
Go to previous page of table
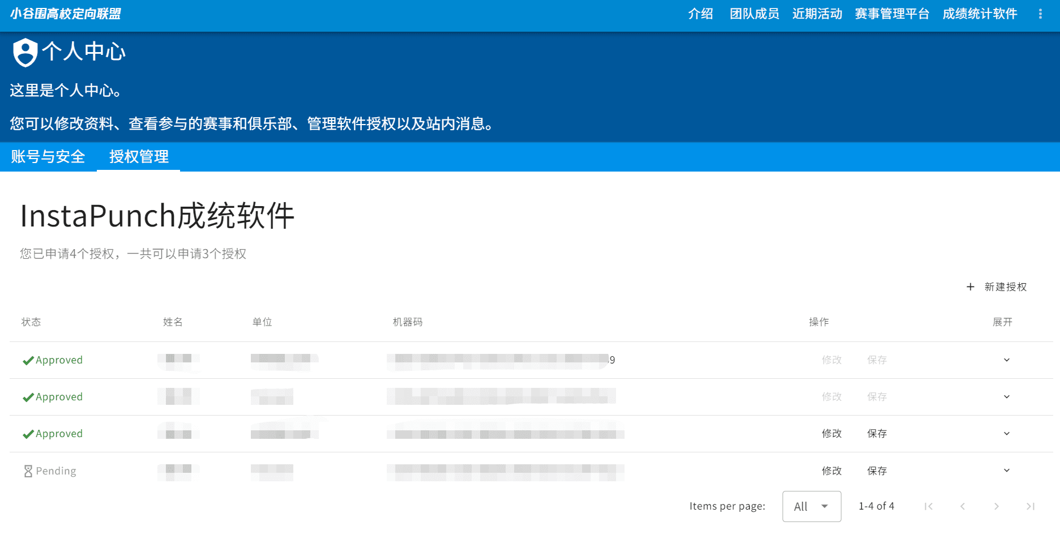coord(963,506)
